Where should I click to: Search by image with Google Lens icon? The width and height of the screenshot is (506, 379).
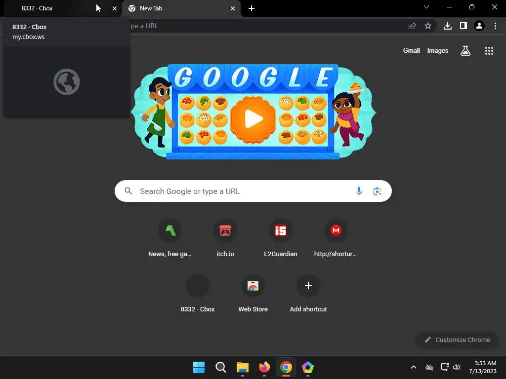click(x=377, y=191)
